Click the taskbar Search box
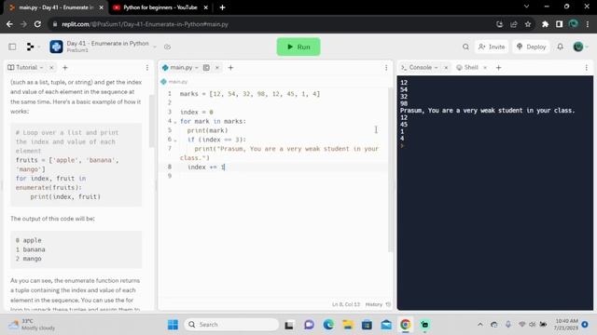The height and width of the screenshot is (335, 597). (x=231, y=325)
